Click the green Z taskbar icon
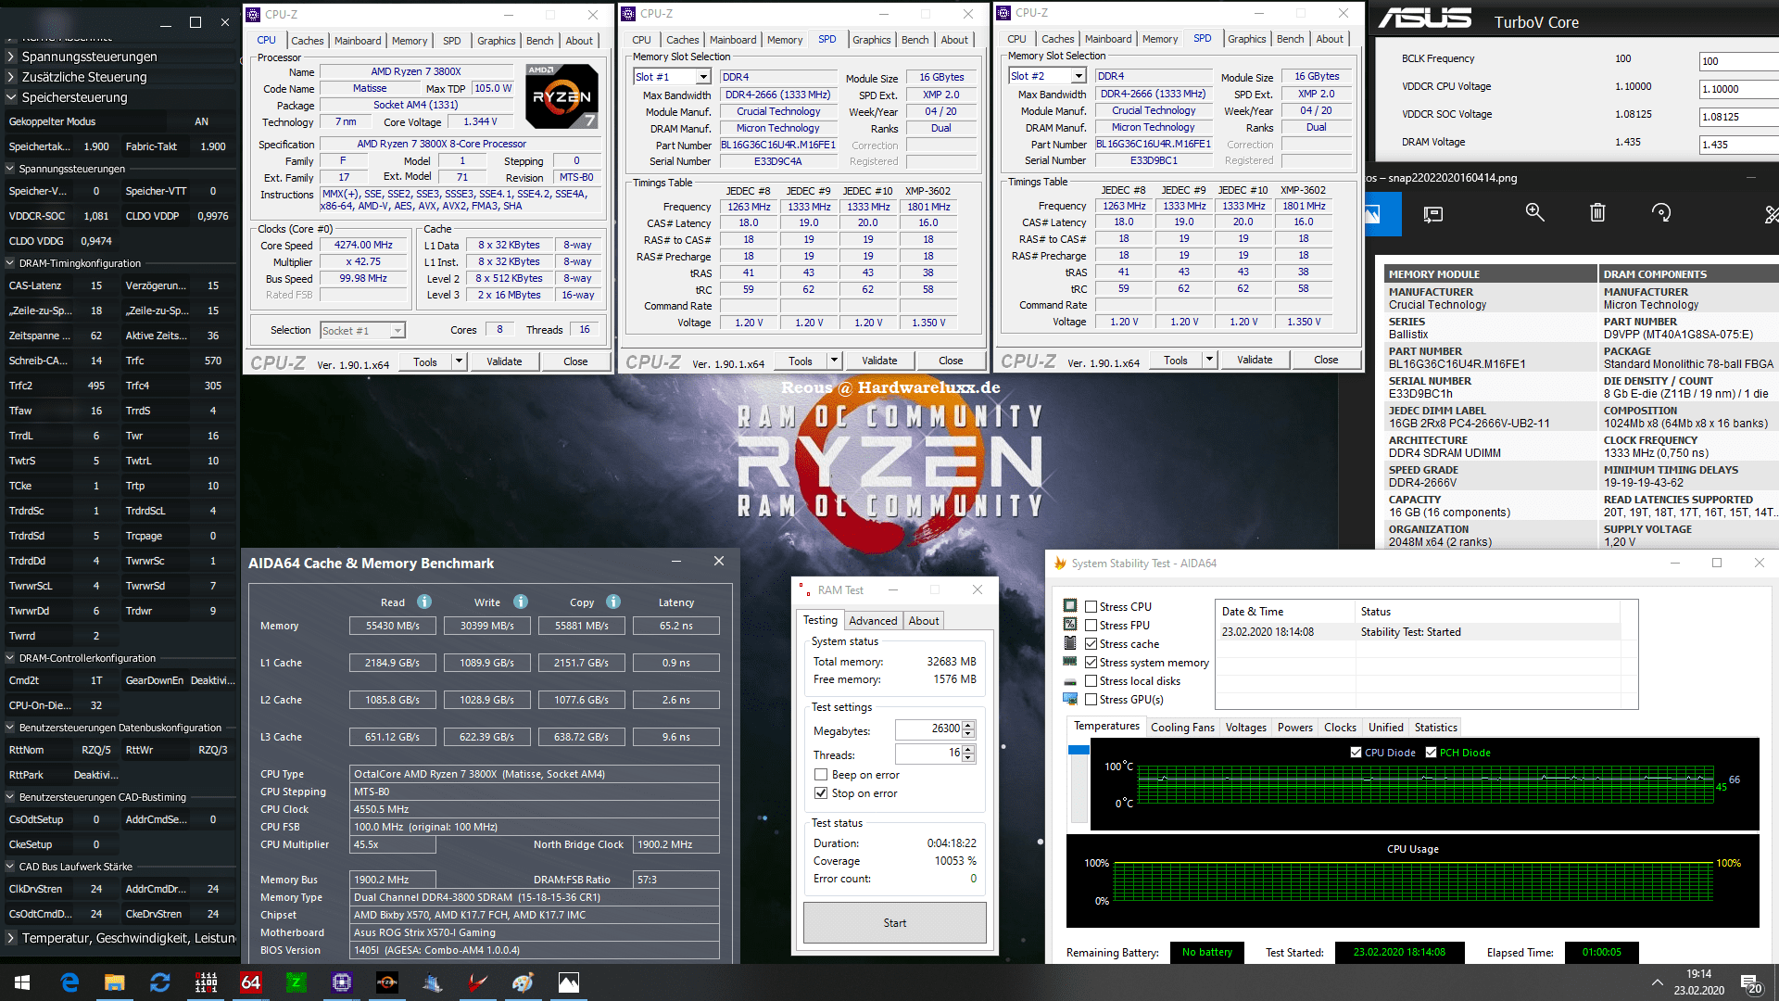The width and height of the screenshot is (1779, 1001). pos(296,982)
